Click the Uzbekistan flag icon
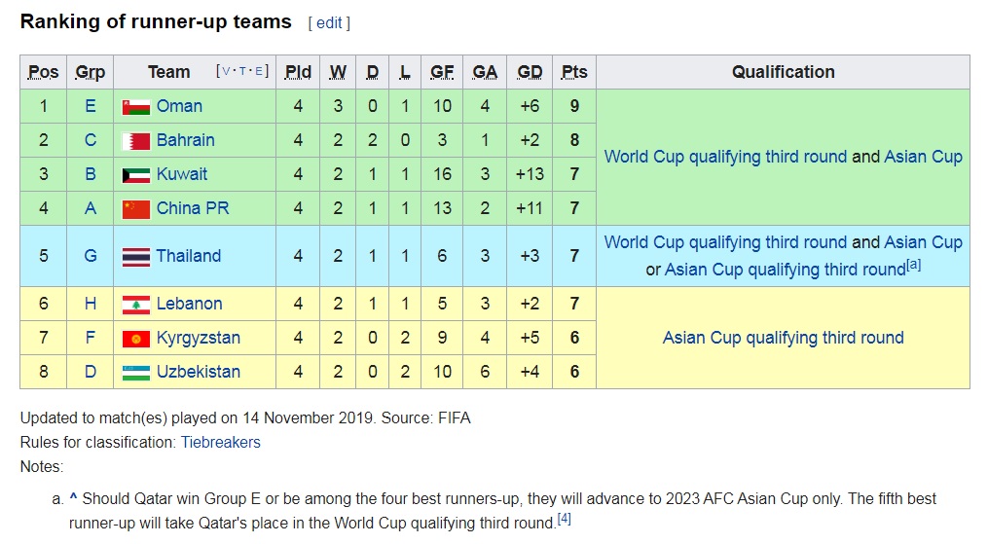This screenshot has height=544, width=988. (x=136, y=372)
